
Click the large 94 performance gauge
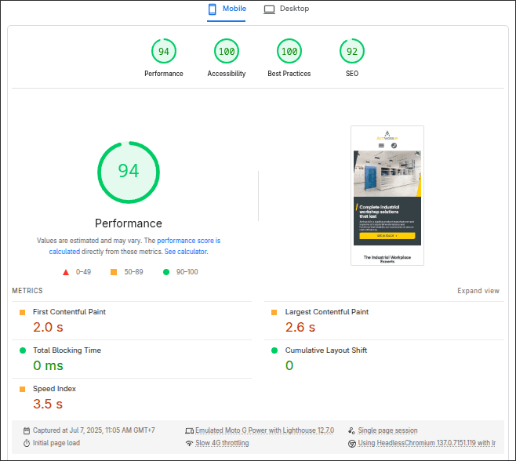point(129,172)
